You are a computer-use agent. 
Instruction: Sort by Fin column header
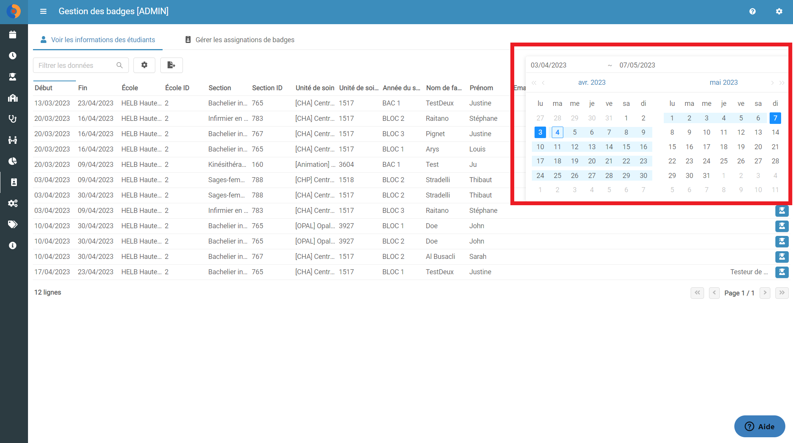tap(82, 88)
